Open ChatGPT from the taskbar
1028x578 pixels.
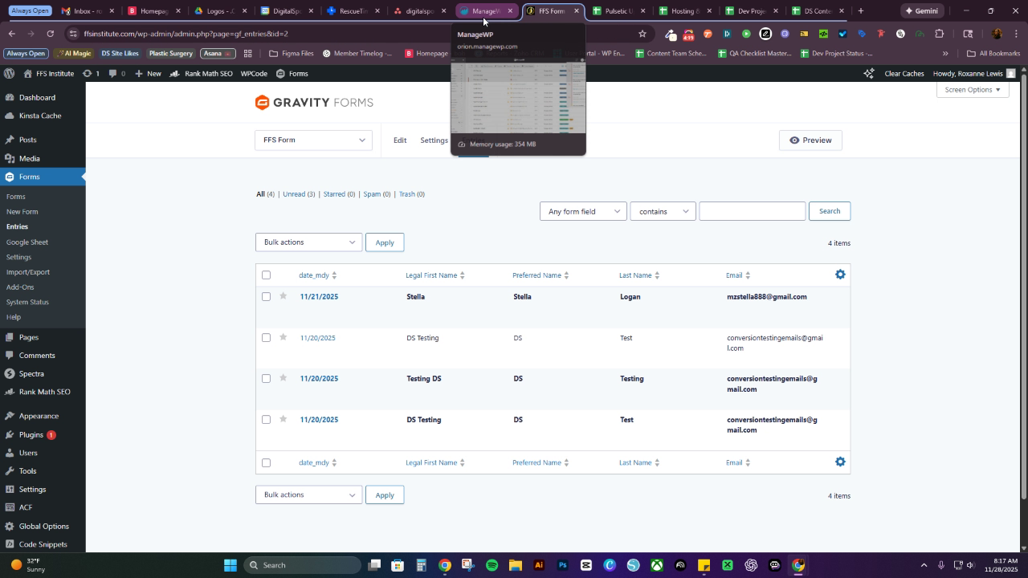point(751,565)
